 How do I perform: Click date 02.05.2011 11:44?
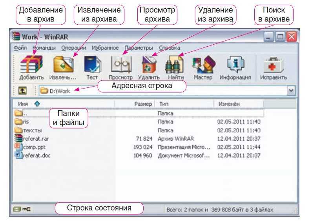[x=239, y=147]
